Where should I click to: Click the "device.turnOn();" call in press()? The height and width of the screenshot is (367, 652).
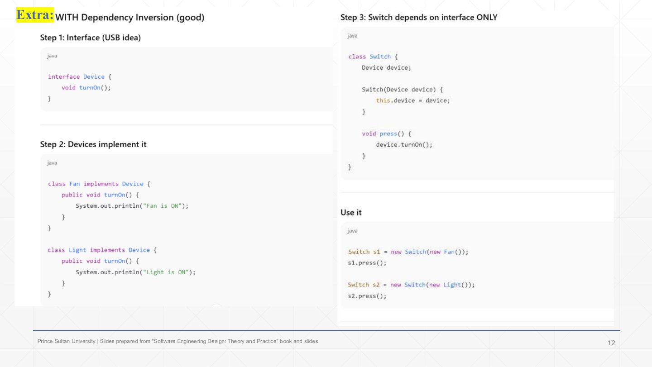pos(404,145)
